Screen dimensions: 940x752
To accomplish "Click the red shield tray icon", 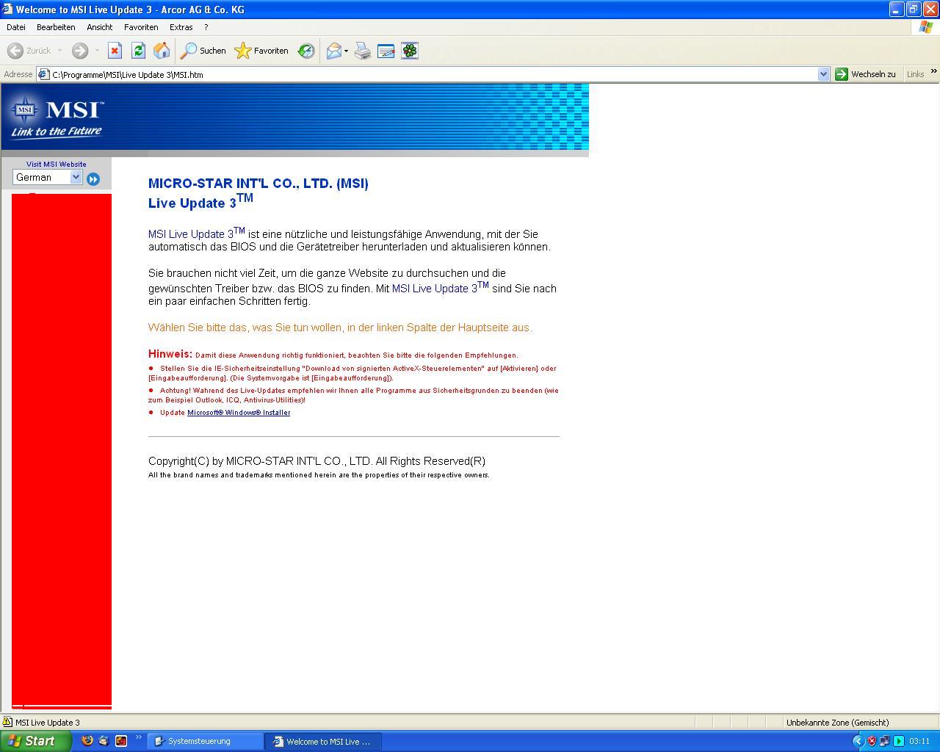I will pos(872,741).
